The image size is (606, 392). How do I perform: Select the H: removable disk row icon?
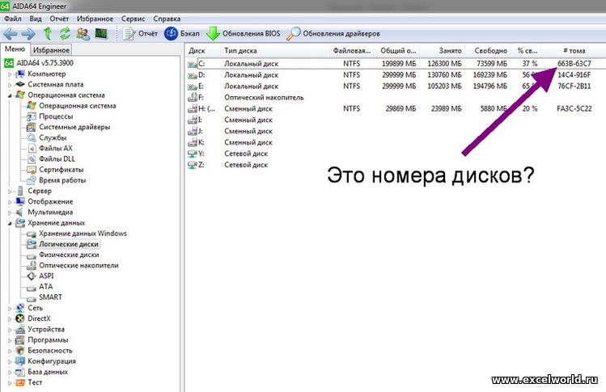192,109
